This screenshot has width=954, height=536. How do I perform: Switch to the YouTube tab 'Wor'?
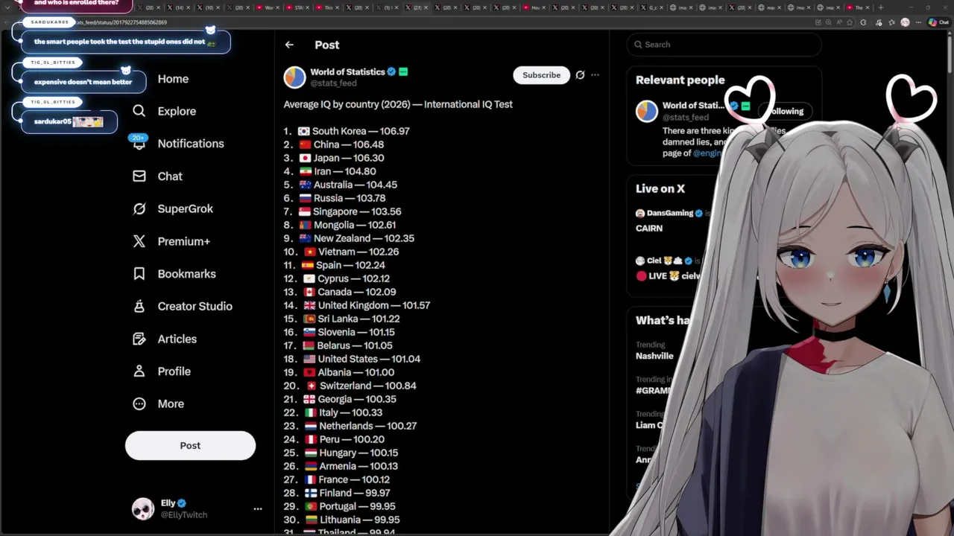268,7
